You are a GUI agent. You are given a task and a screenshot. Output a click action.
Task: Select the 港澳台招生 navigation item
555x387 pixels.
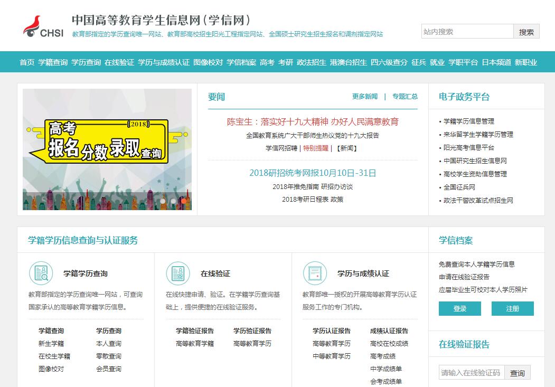349,62
